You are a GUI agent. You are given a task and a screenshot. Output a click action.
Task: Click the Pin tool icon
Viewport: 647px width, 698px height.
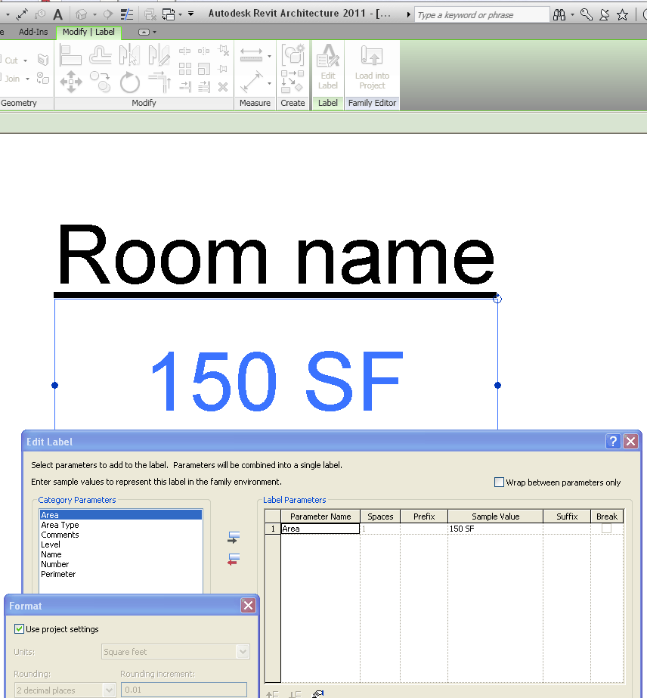pyautogui.click(x=223, y=69)
